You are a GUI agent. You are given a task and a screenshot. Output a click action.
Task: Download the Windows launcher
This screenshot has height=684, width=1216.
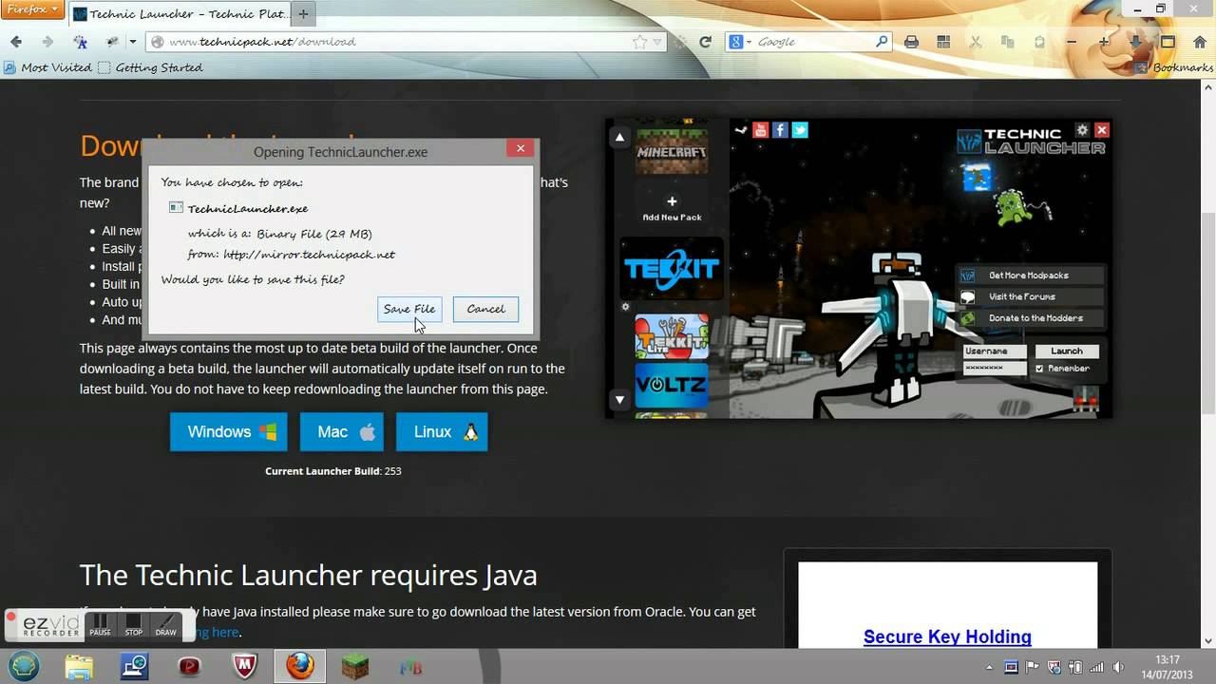(229, 432)
